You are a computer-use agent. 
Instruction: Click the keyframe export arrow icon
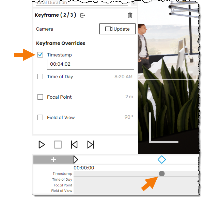tap(83, 15)
